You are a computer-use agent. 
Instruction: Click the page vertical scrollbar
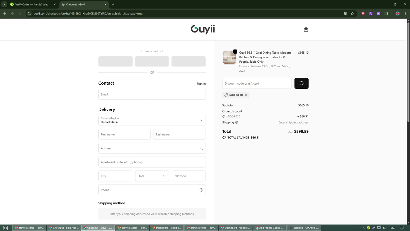click(x=408, y=72)
